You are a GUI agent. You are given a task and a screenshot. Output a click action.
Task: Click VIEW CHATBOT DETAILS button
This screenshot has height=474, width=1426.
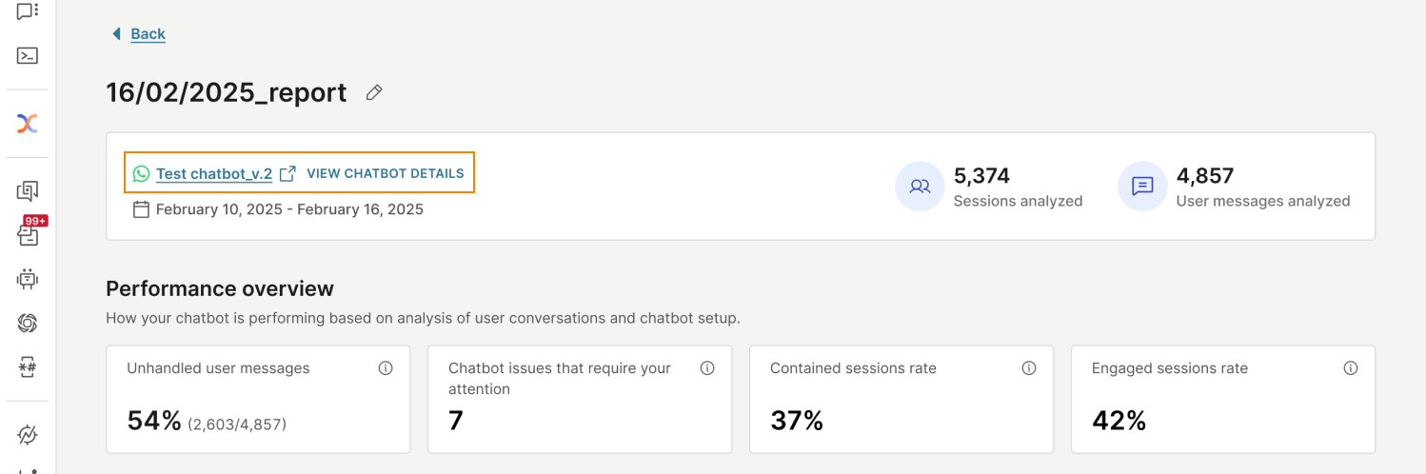pos(386,173)
